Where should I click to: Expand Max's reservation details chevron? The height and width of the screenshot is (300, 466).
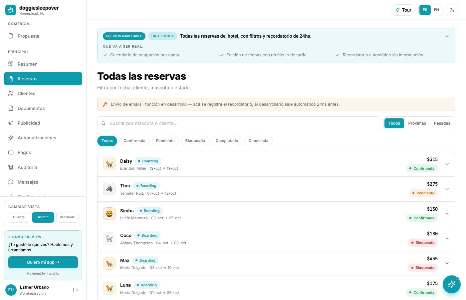click(447, 263)
